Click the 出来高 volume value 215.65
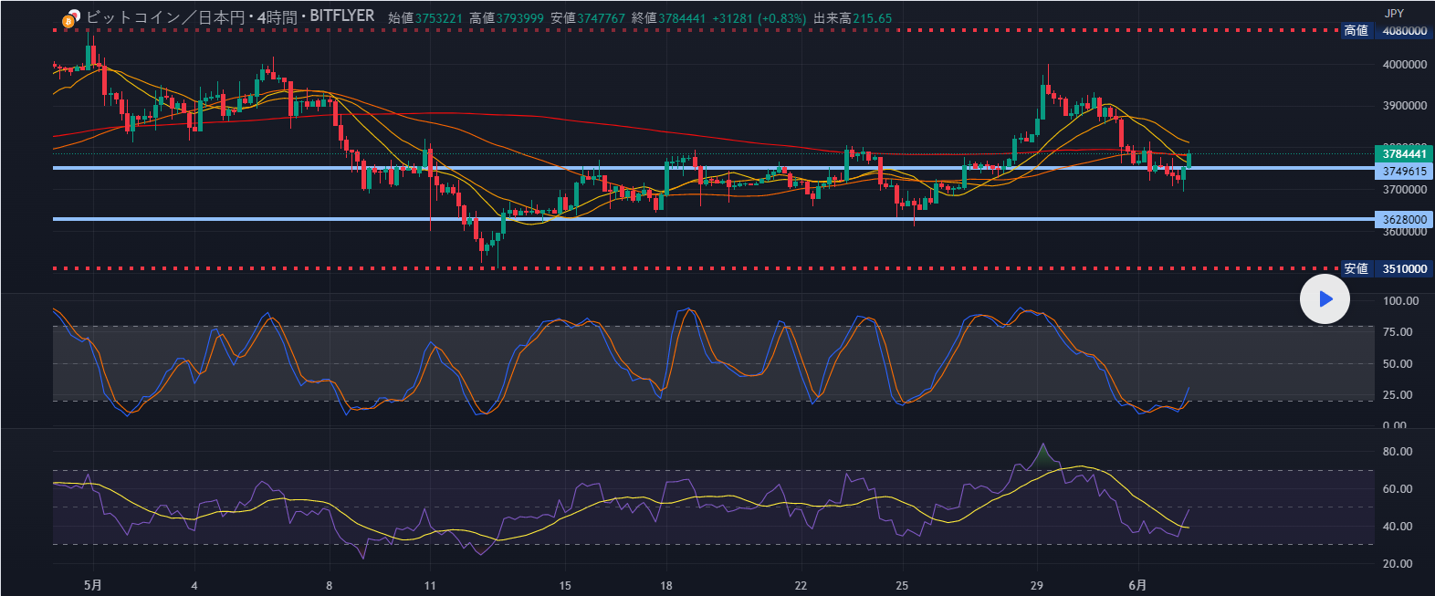Screen dimensions: 1435x596 coord(872,18)
